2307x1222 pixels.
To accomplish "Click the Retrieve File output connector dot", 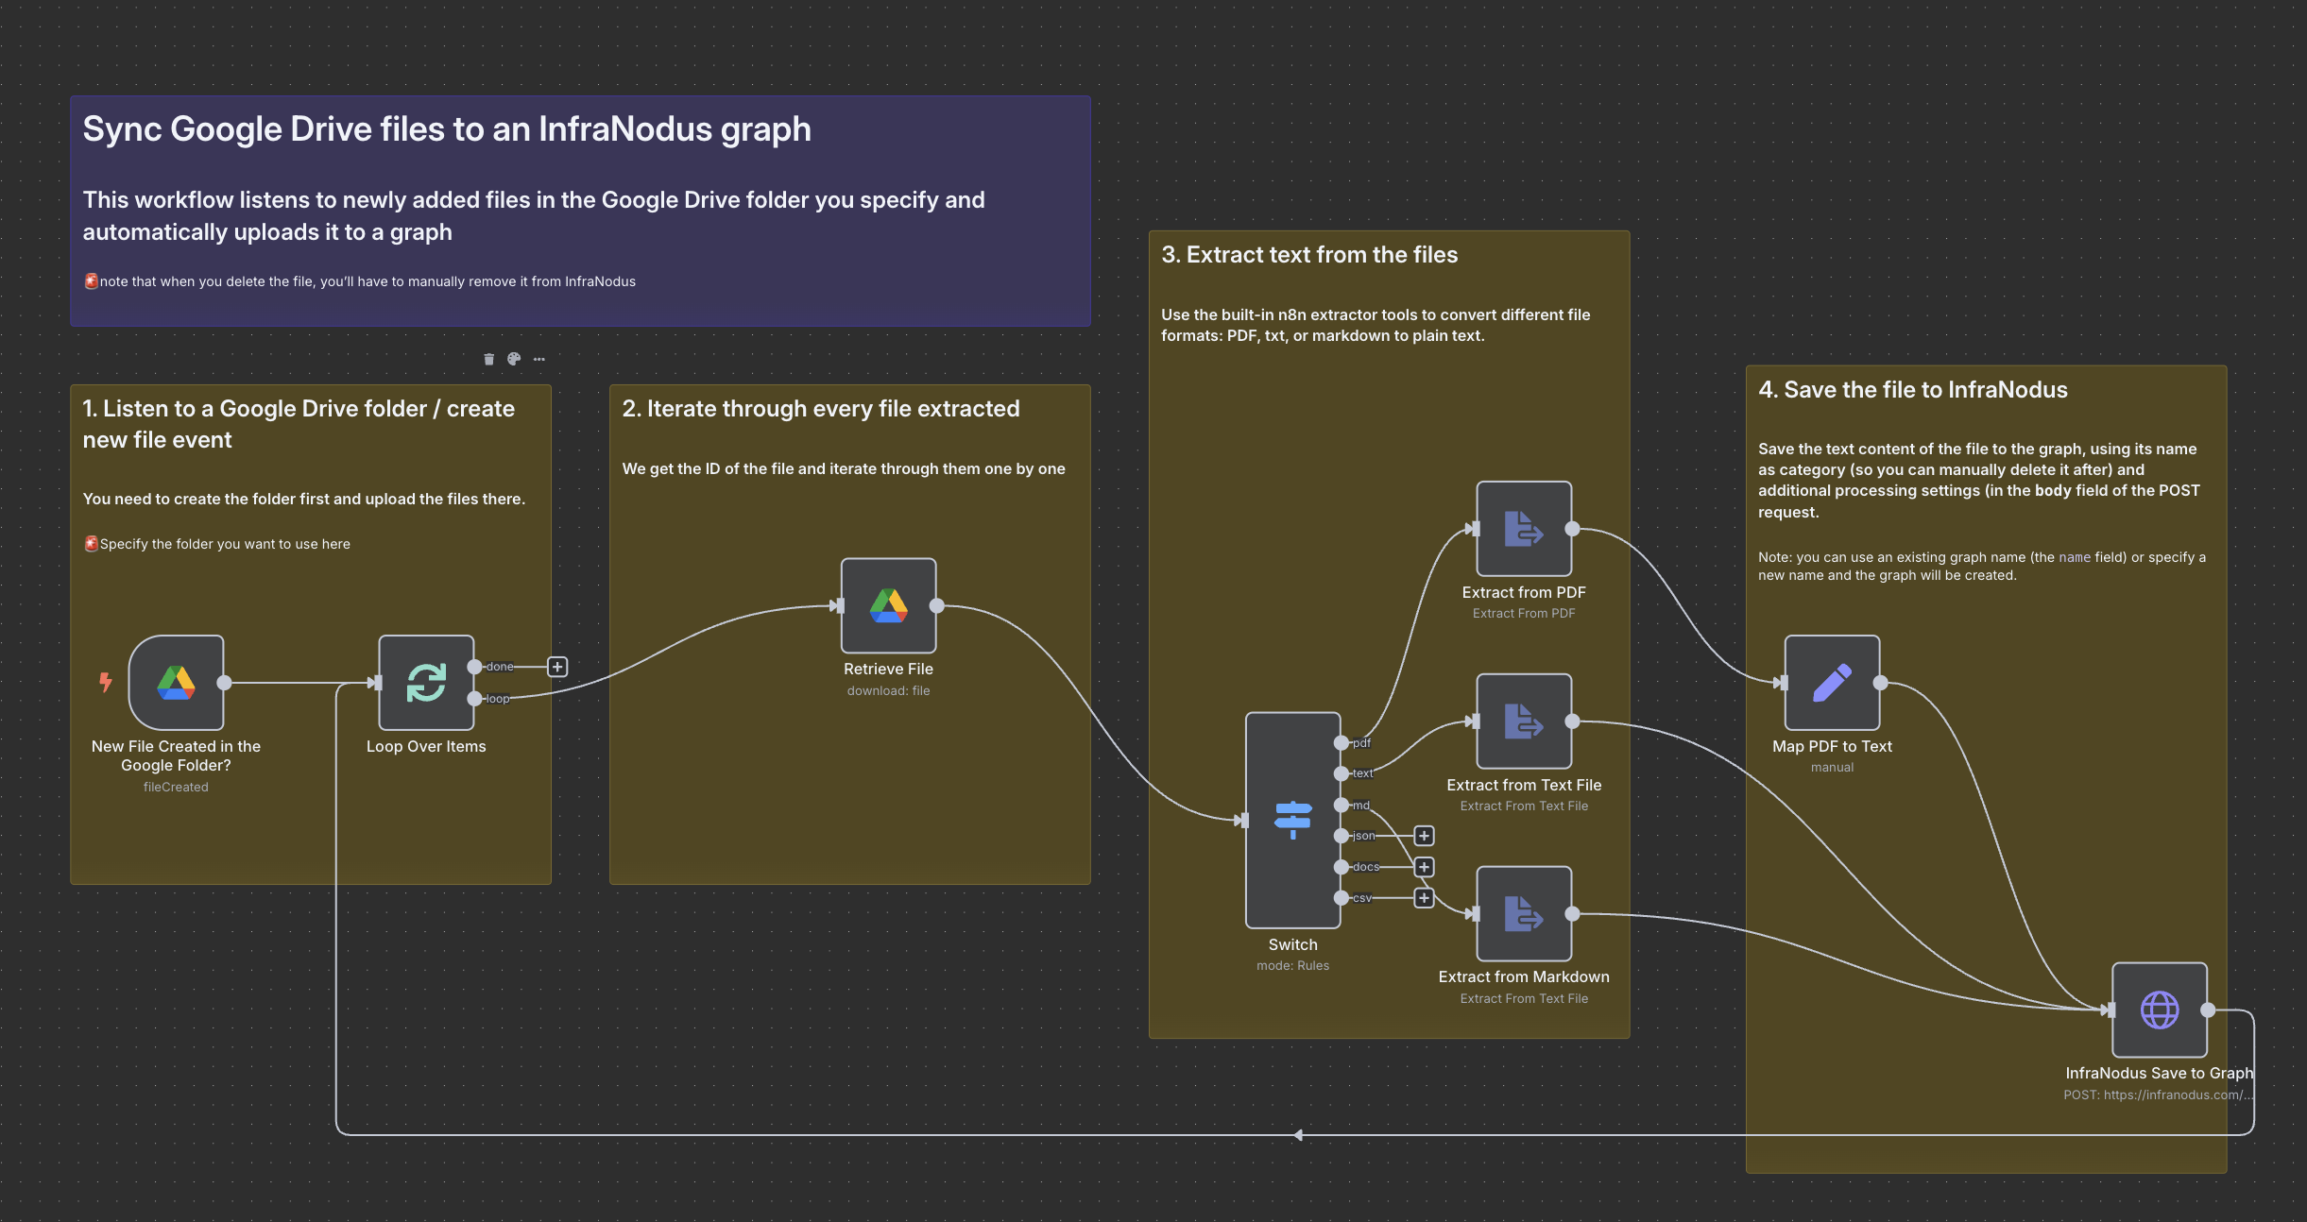I will click(936, 606).
